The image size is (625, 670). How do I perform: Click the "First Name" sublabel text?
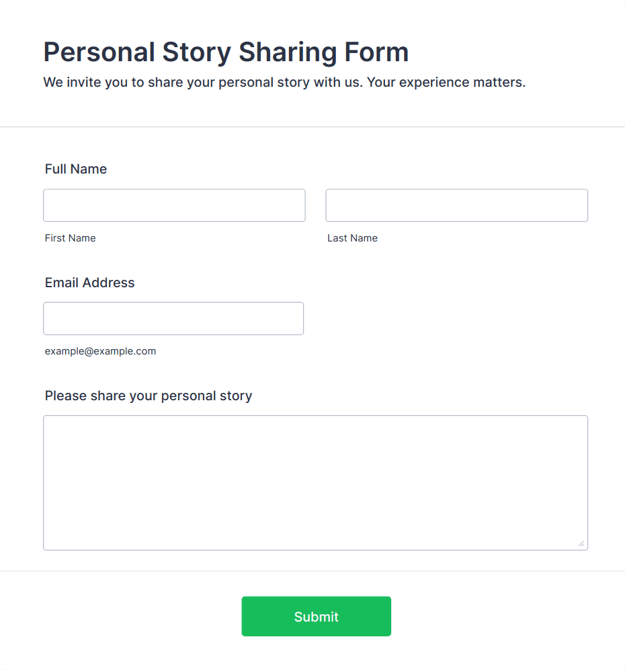coord(71,238)
